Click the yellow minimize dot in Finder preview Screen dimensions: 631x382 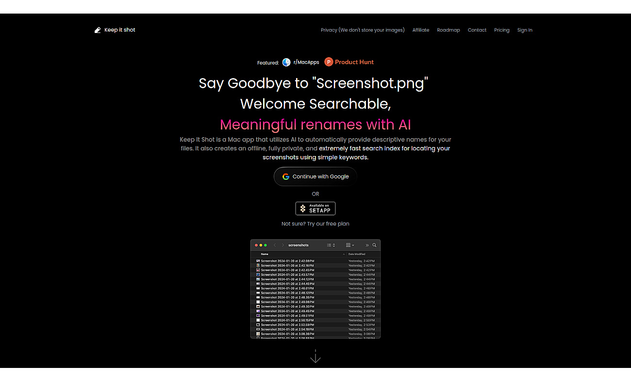(261, 245)
